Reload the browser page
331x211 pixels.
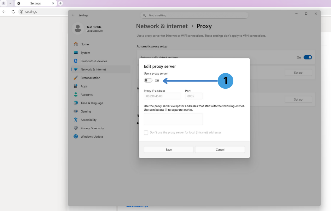pyautogui.click(x=13, y=12)
